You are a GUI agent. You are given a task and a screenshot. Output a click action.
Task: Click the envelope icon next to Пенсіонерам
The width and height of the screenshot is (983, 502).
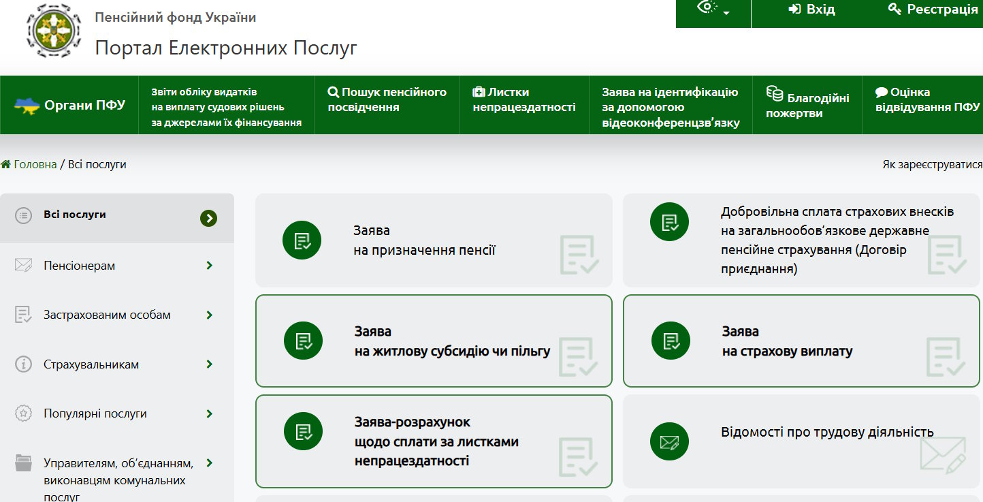[24, 265]
